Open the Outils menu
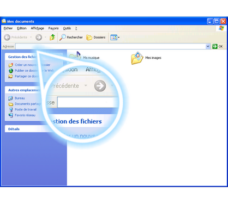 (x=67, y=28)
